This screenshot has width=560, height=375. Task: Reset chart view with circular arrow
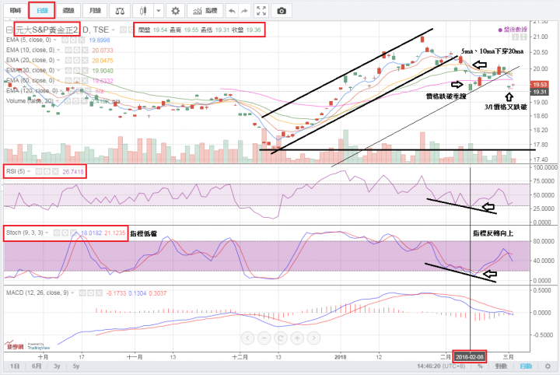tap(281, 338)
